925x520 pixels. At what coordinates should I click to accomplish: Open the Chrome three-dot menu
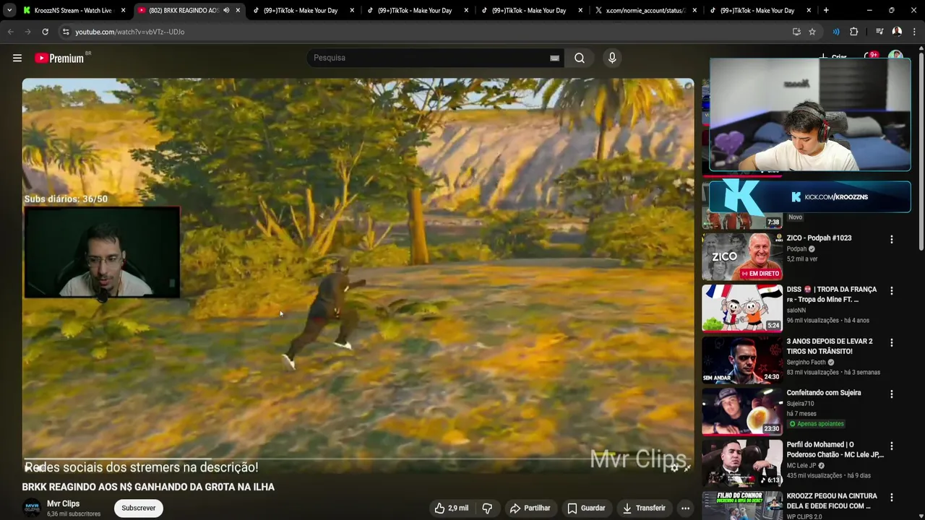tap(914, 32)
